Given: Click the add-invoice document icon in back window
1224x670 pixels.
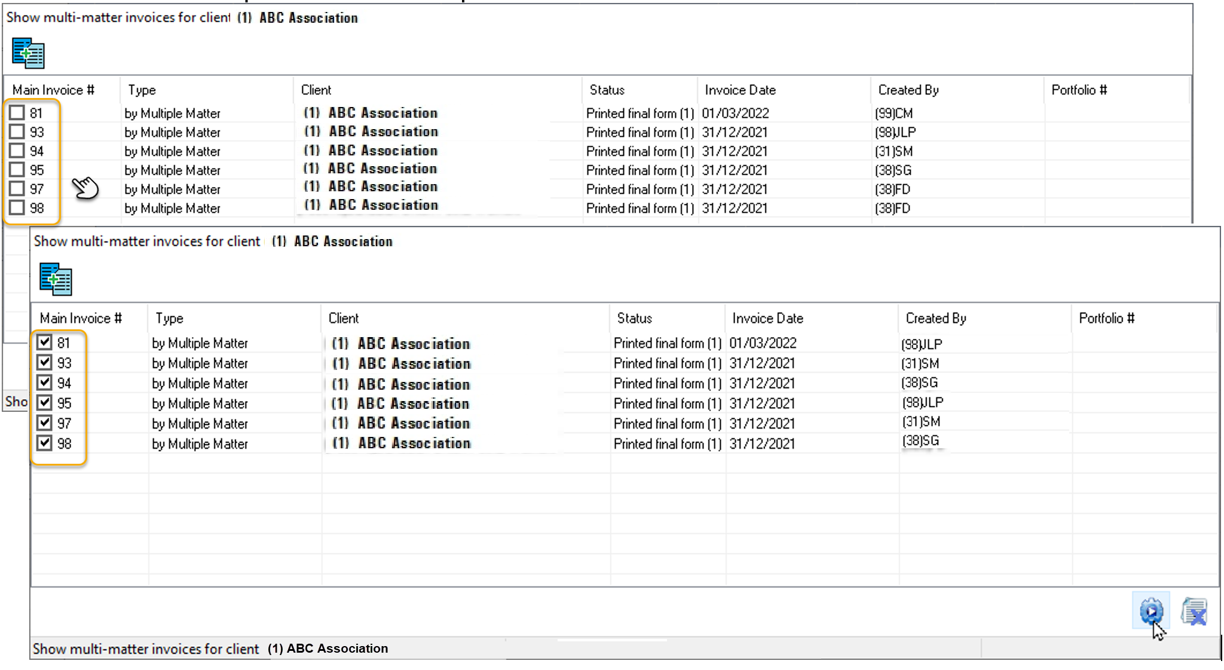Looking at the screenshot, I should pos(28,53).
